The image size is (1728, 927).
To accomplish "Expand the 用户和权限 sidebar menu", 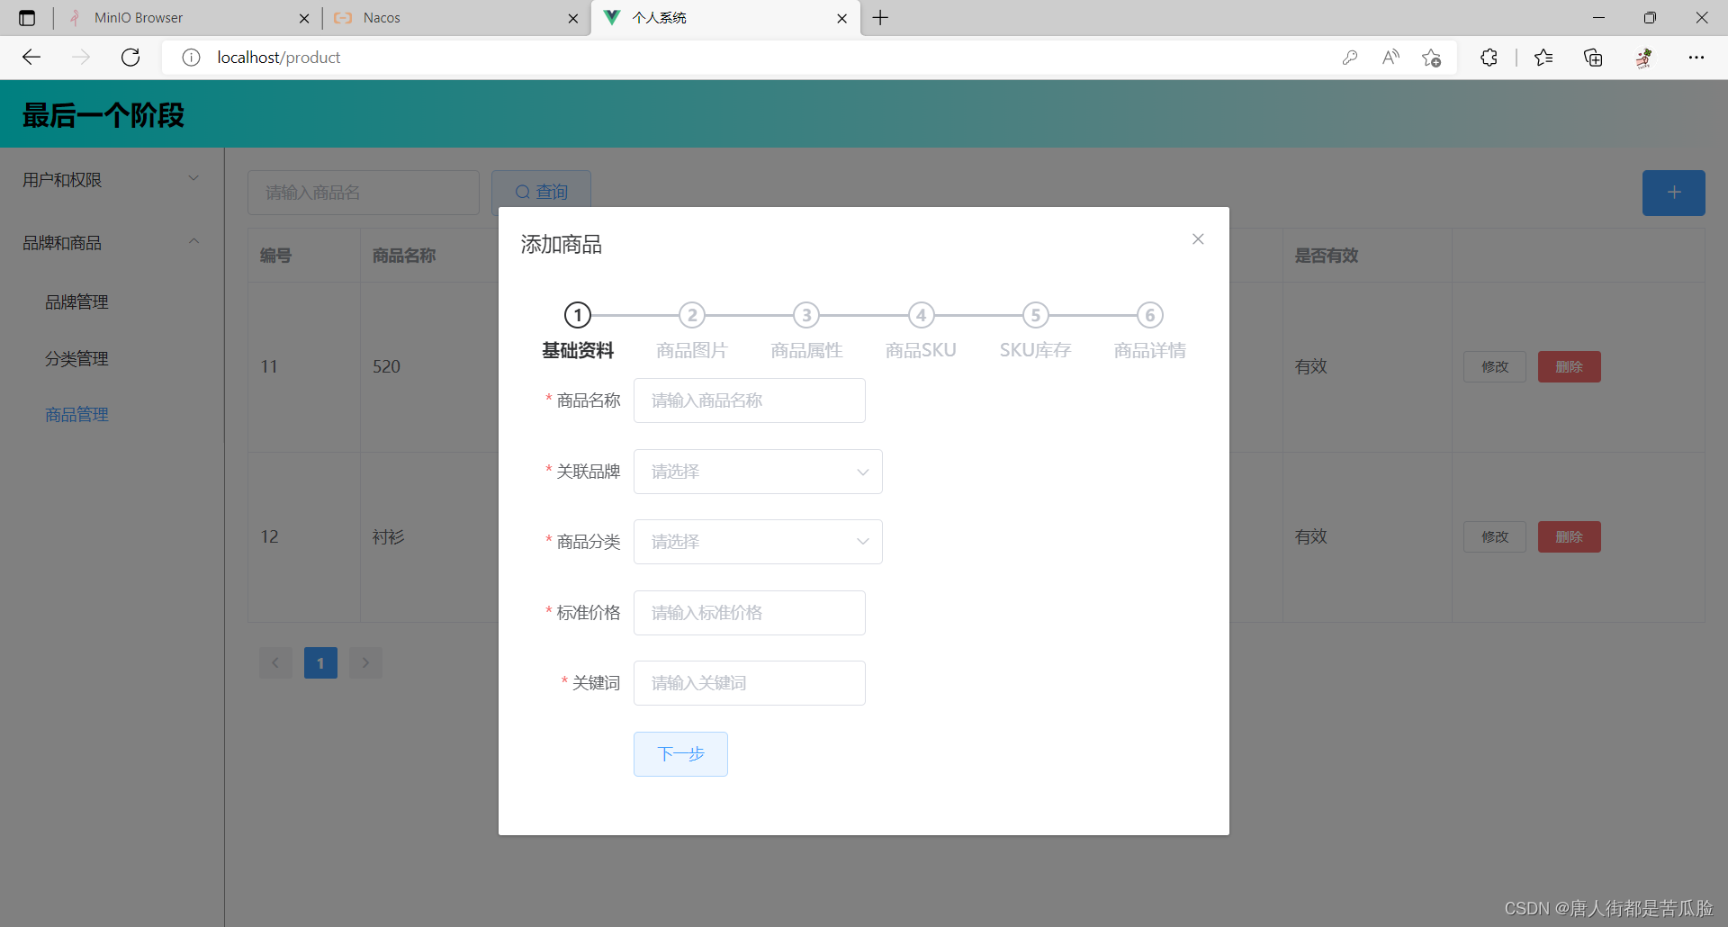I will [x=112, y=180].
